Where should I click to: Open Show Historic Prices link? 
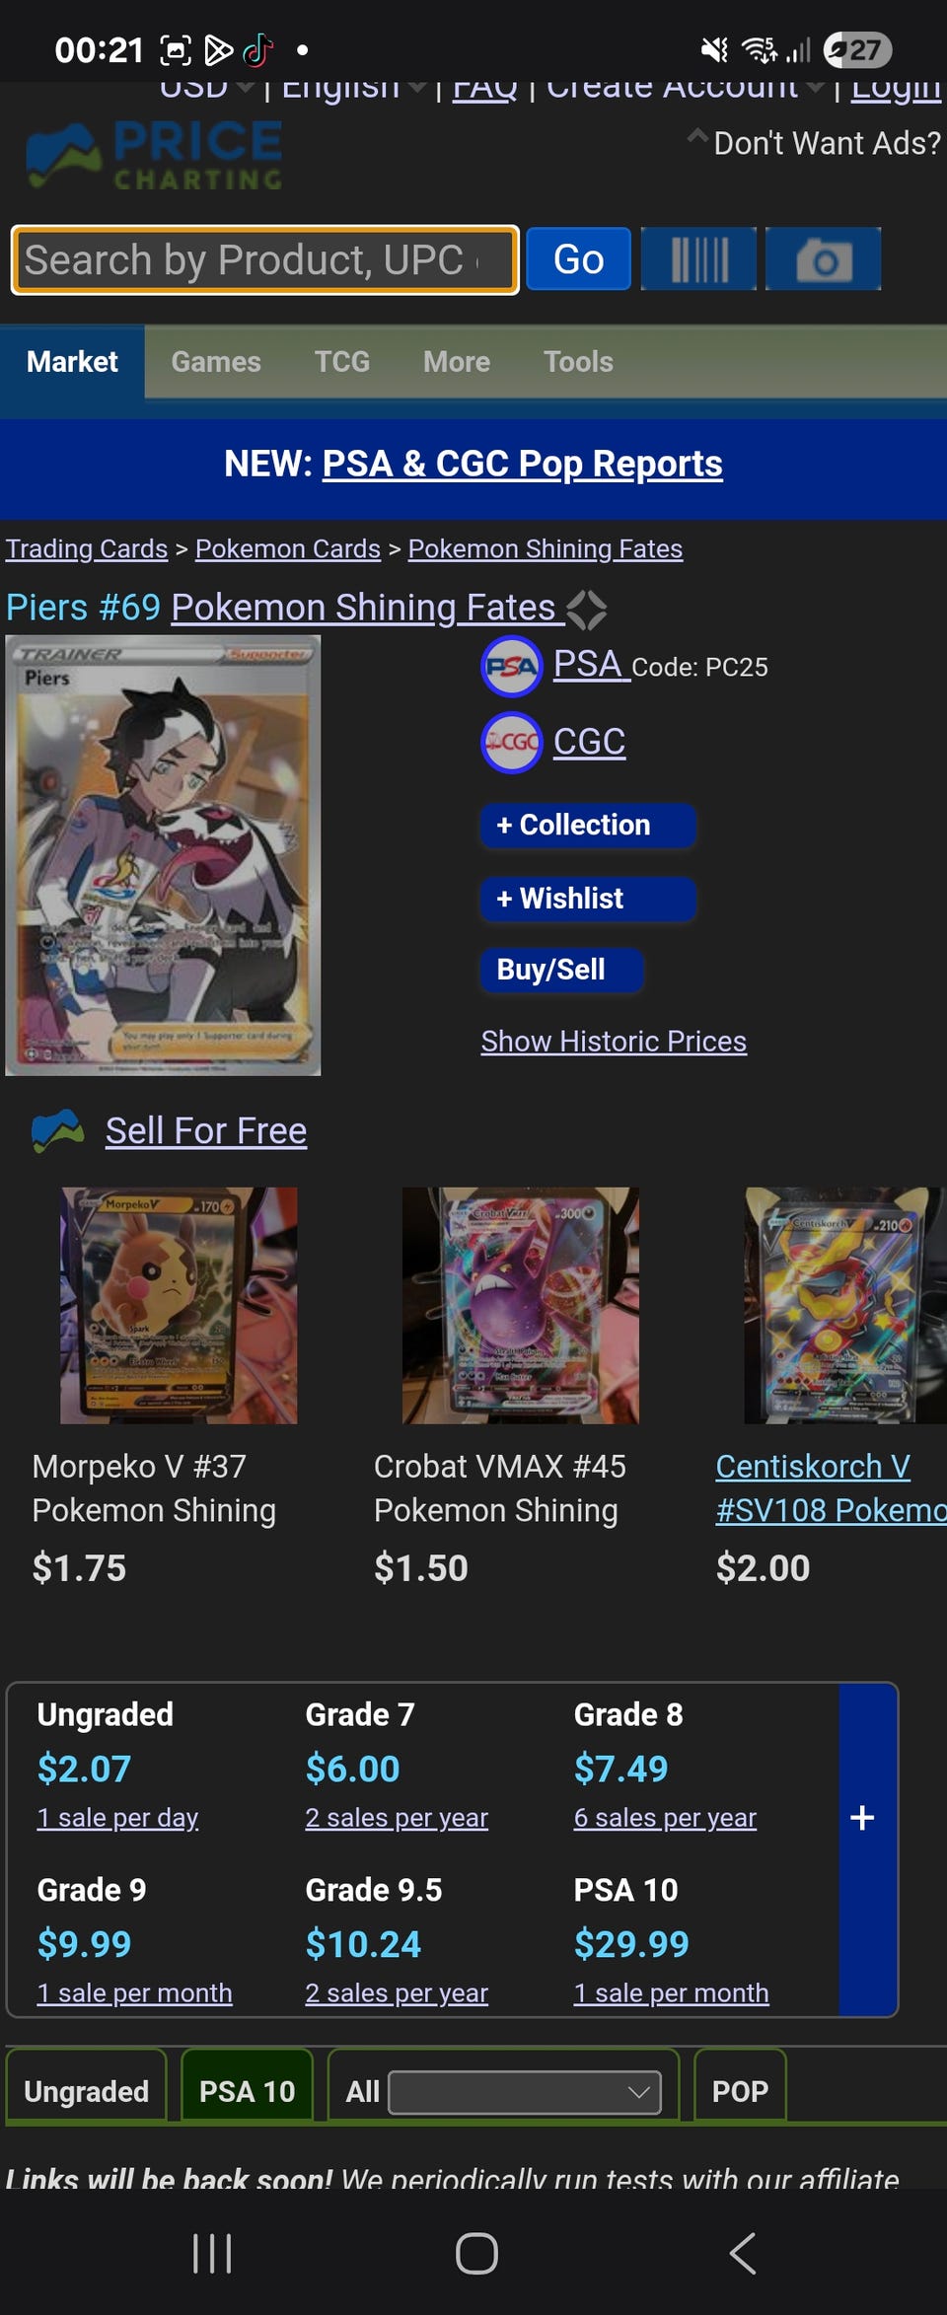(x=614, y=1042)
